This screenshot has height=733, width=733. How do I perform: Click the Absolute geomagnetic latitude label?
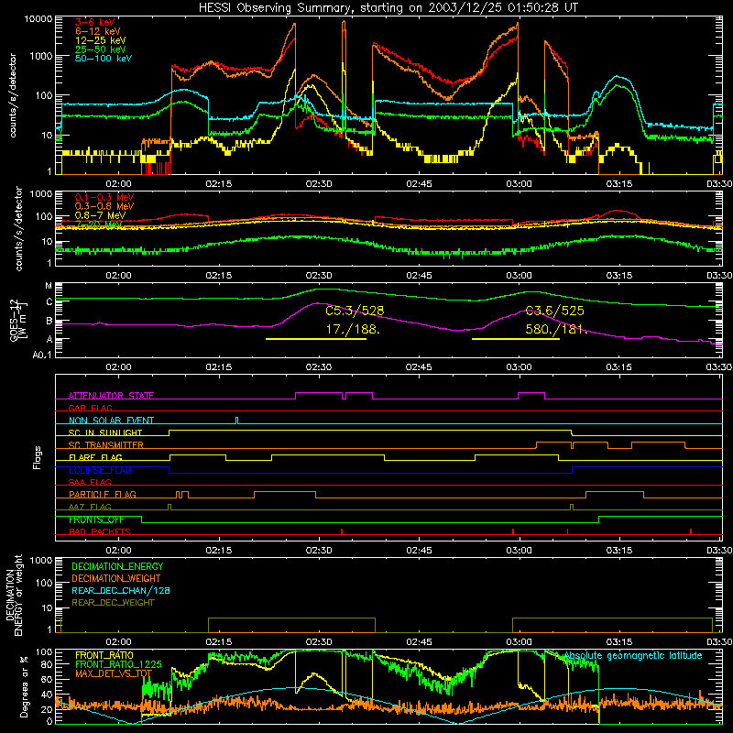[x=633, y=656]
